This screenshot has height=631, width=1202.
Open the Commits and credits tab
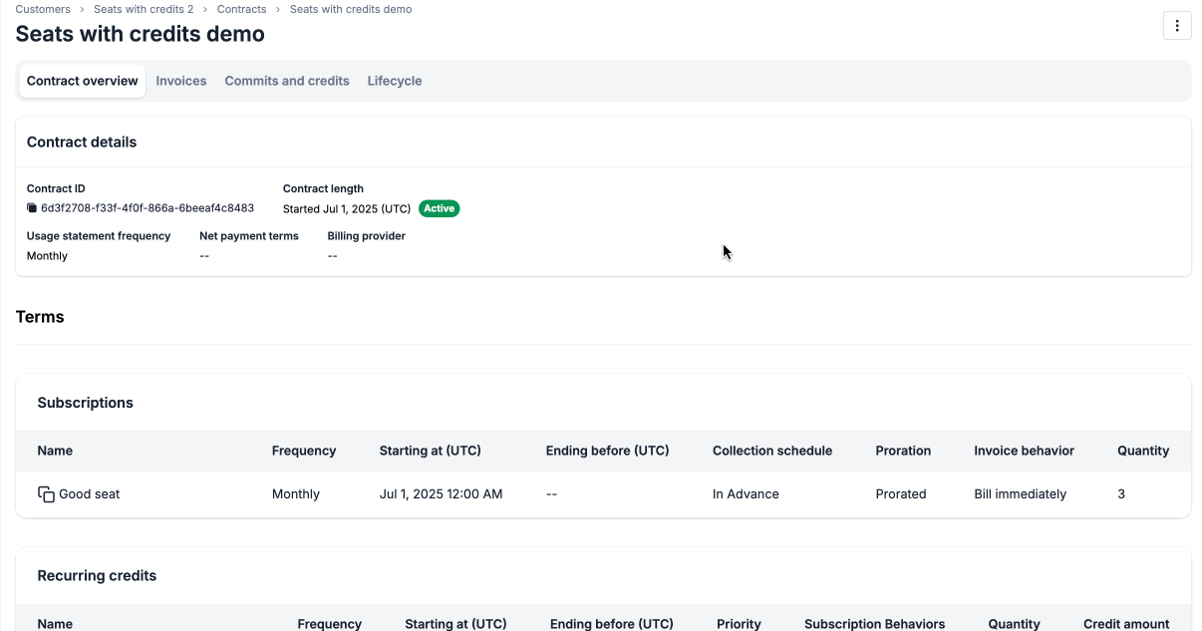[x=287, y=81]
